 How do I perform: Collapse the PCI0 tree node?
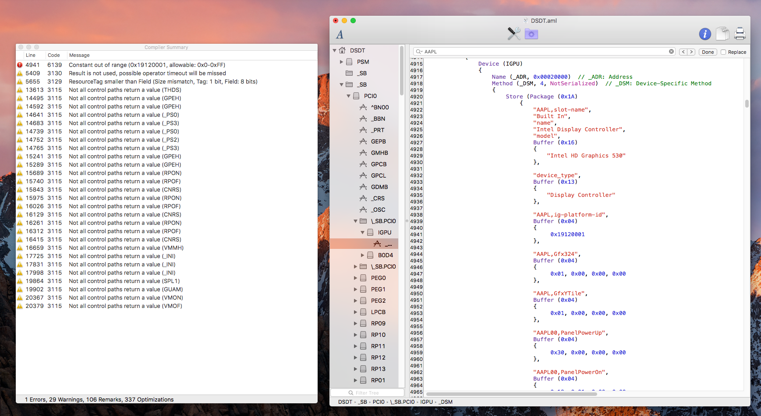coord(349,96)
